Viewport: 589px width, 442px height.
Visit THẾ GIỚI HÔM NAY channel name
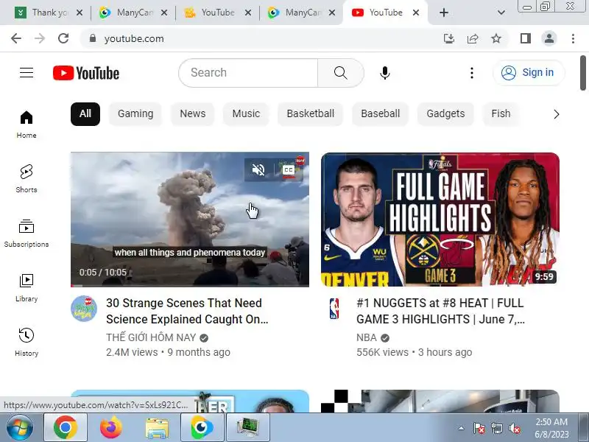coord(151,337)
